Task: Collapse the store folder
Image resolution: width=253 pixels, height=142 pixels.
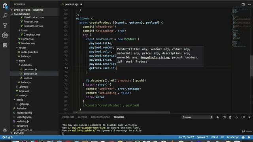Action: [22, 61]
